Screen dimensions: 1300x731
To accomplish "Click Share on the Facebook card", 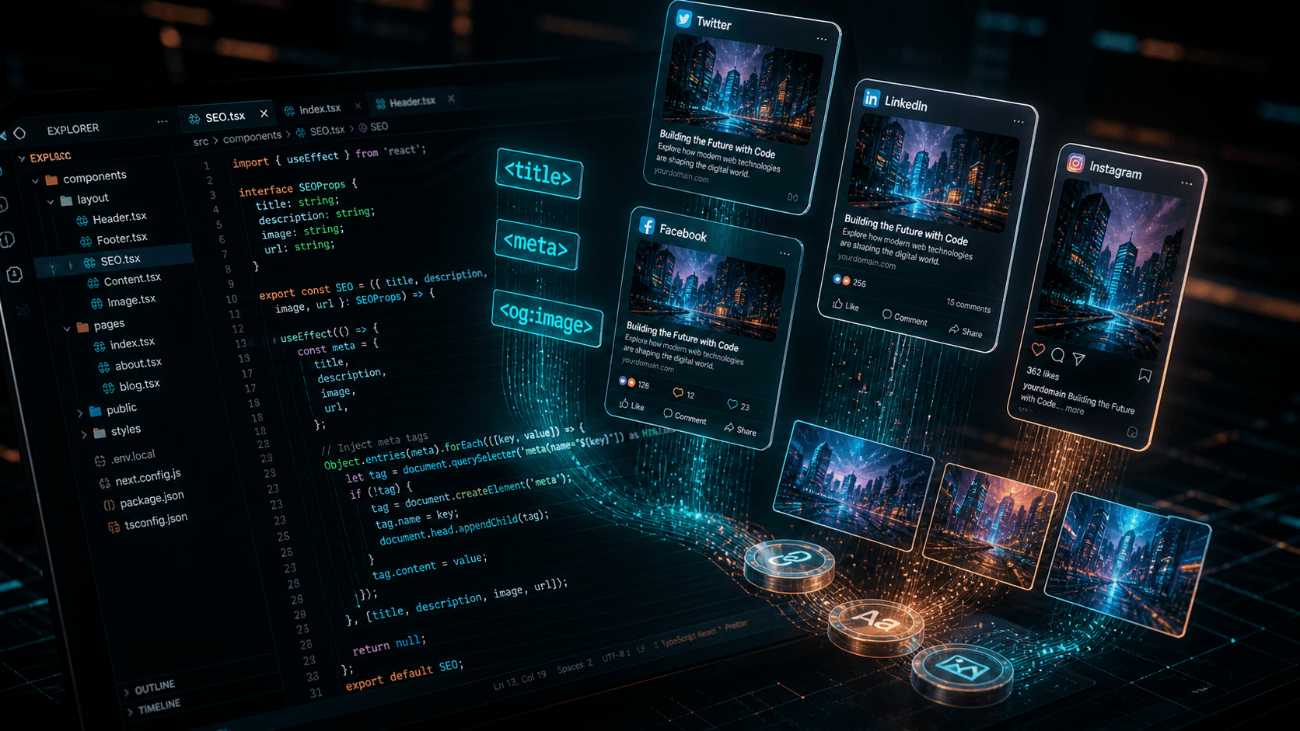I will click(x=740, y=430).
